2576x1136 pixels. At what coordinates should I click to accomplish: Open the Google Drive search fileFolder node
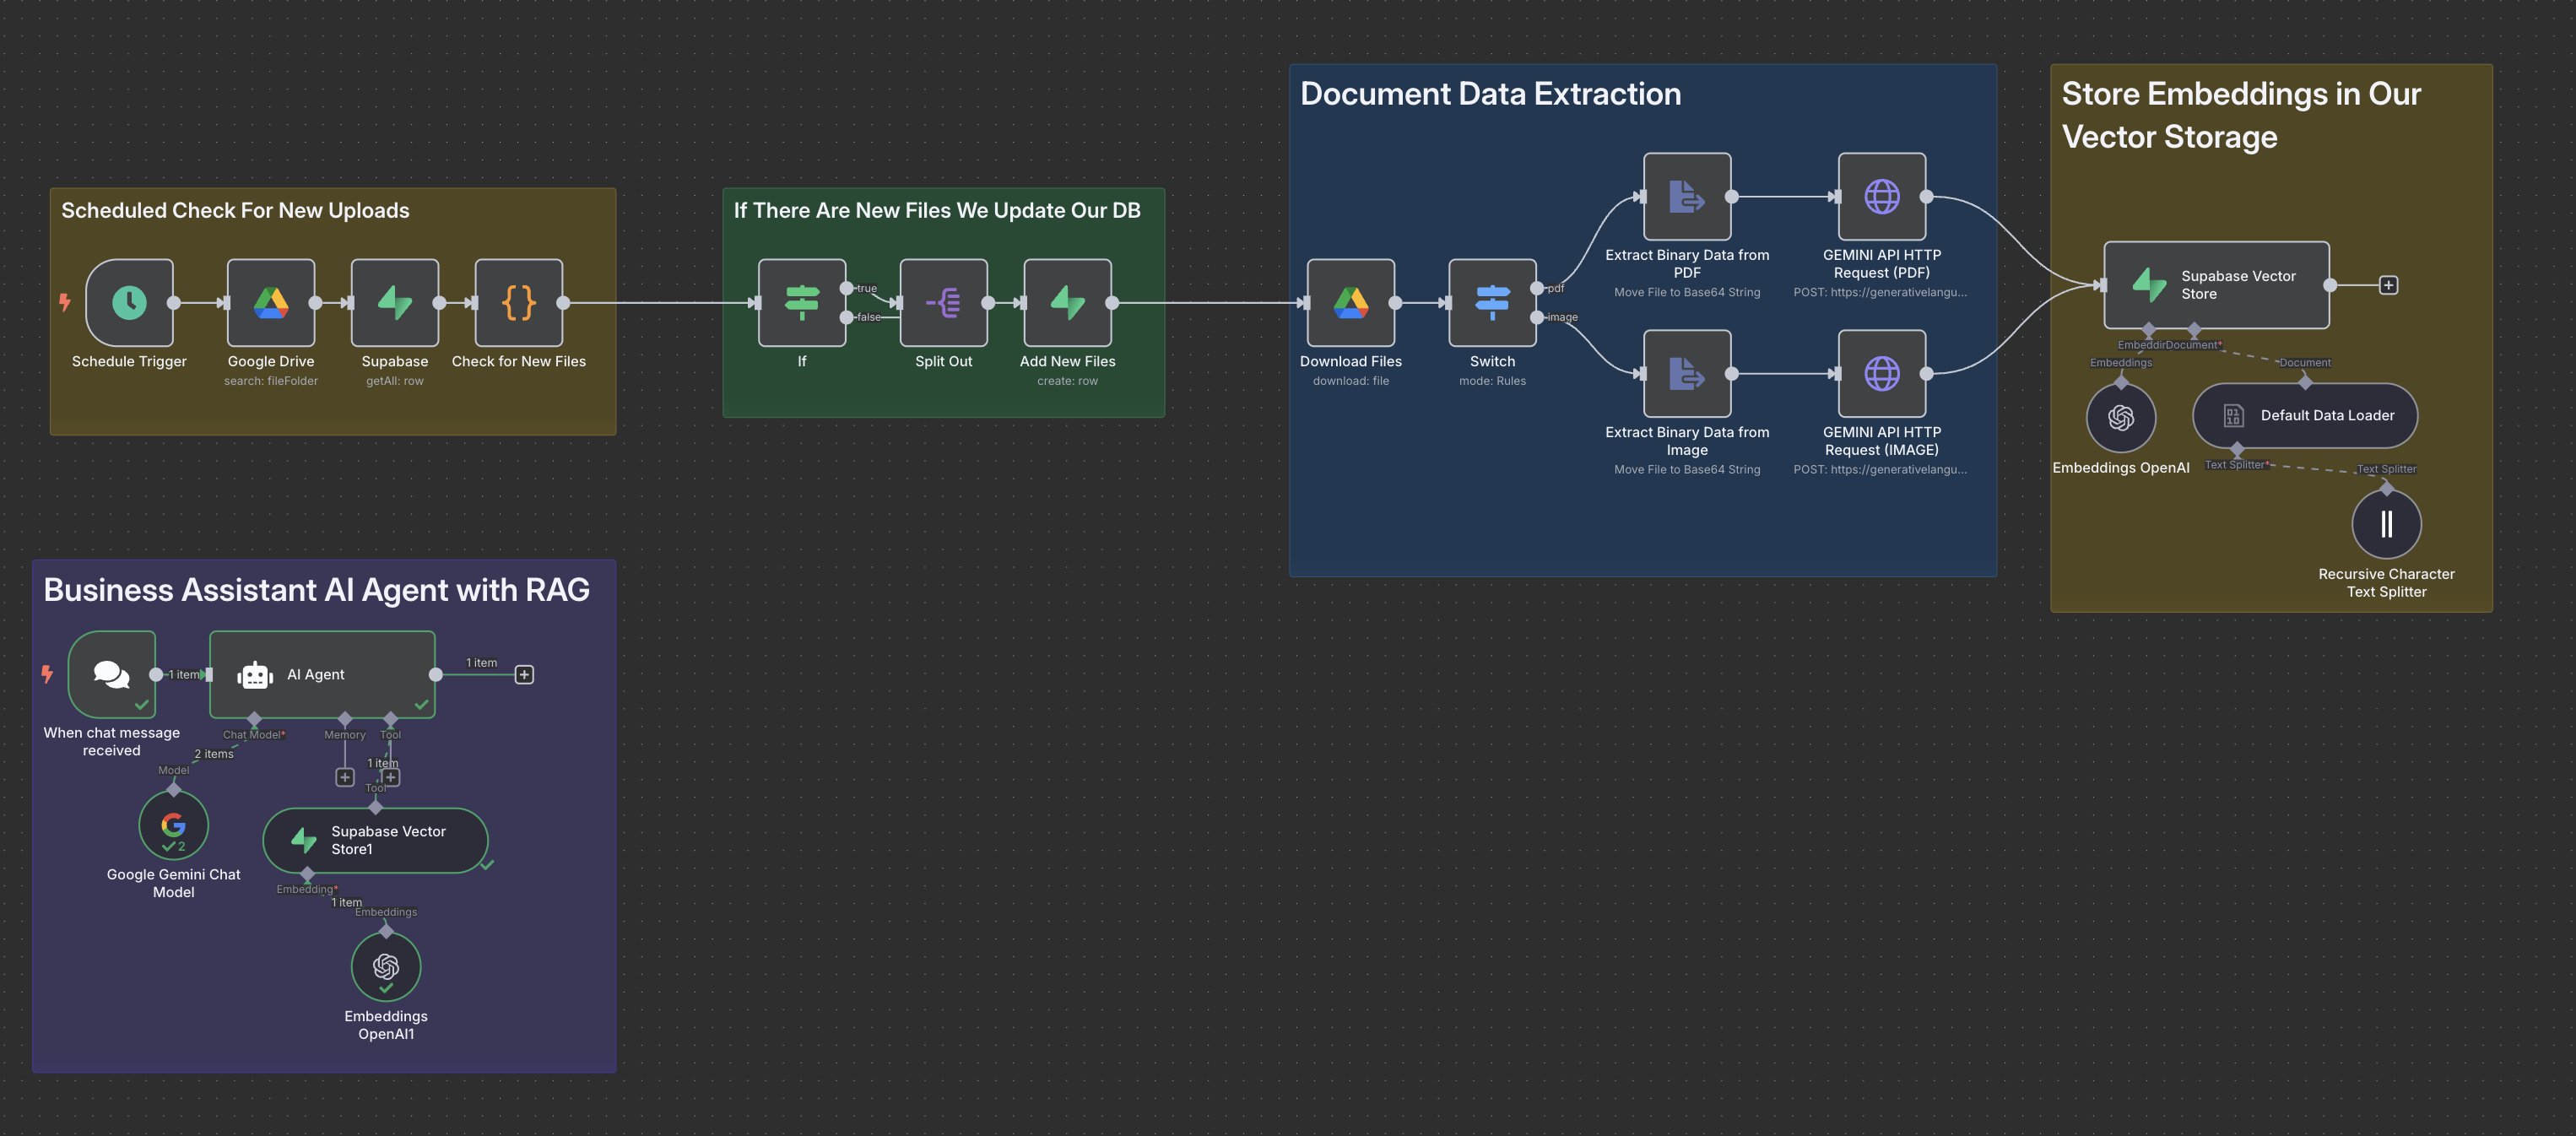click(271, 303)
